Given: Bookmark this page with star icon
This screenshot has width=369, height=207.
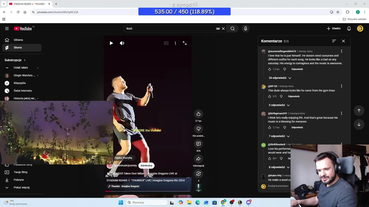Looking at the screenshot, I should [x=338, y=12].
